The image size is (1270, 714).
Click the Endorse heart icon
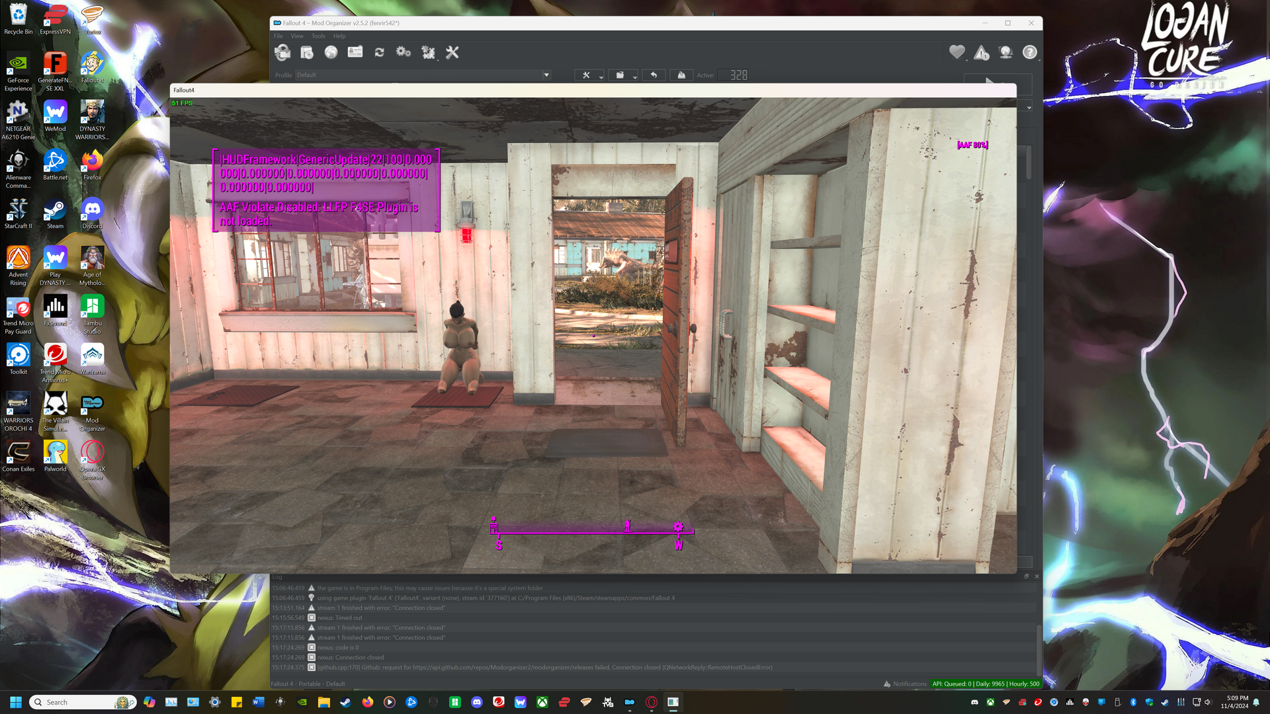point(956,52)
